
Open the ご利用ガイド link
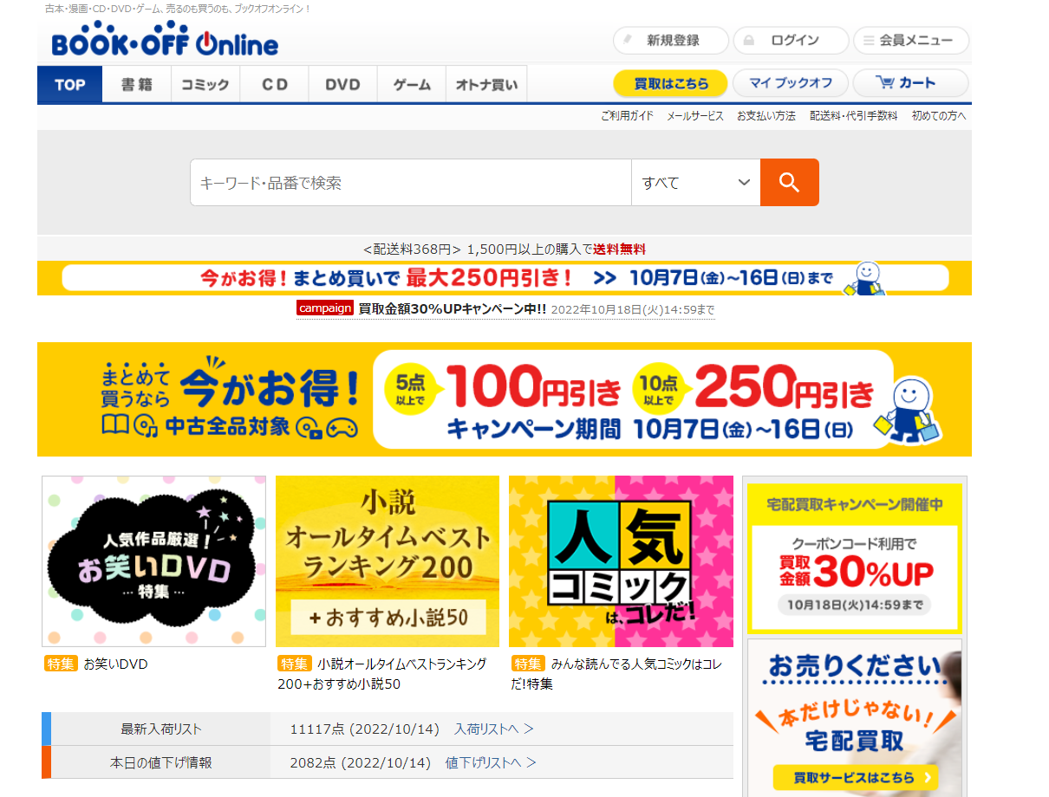627,116
